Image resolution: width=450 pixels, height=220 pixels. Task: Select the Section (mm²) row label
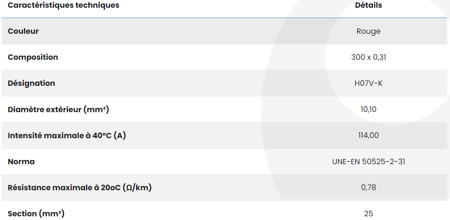point(36,213)
